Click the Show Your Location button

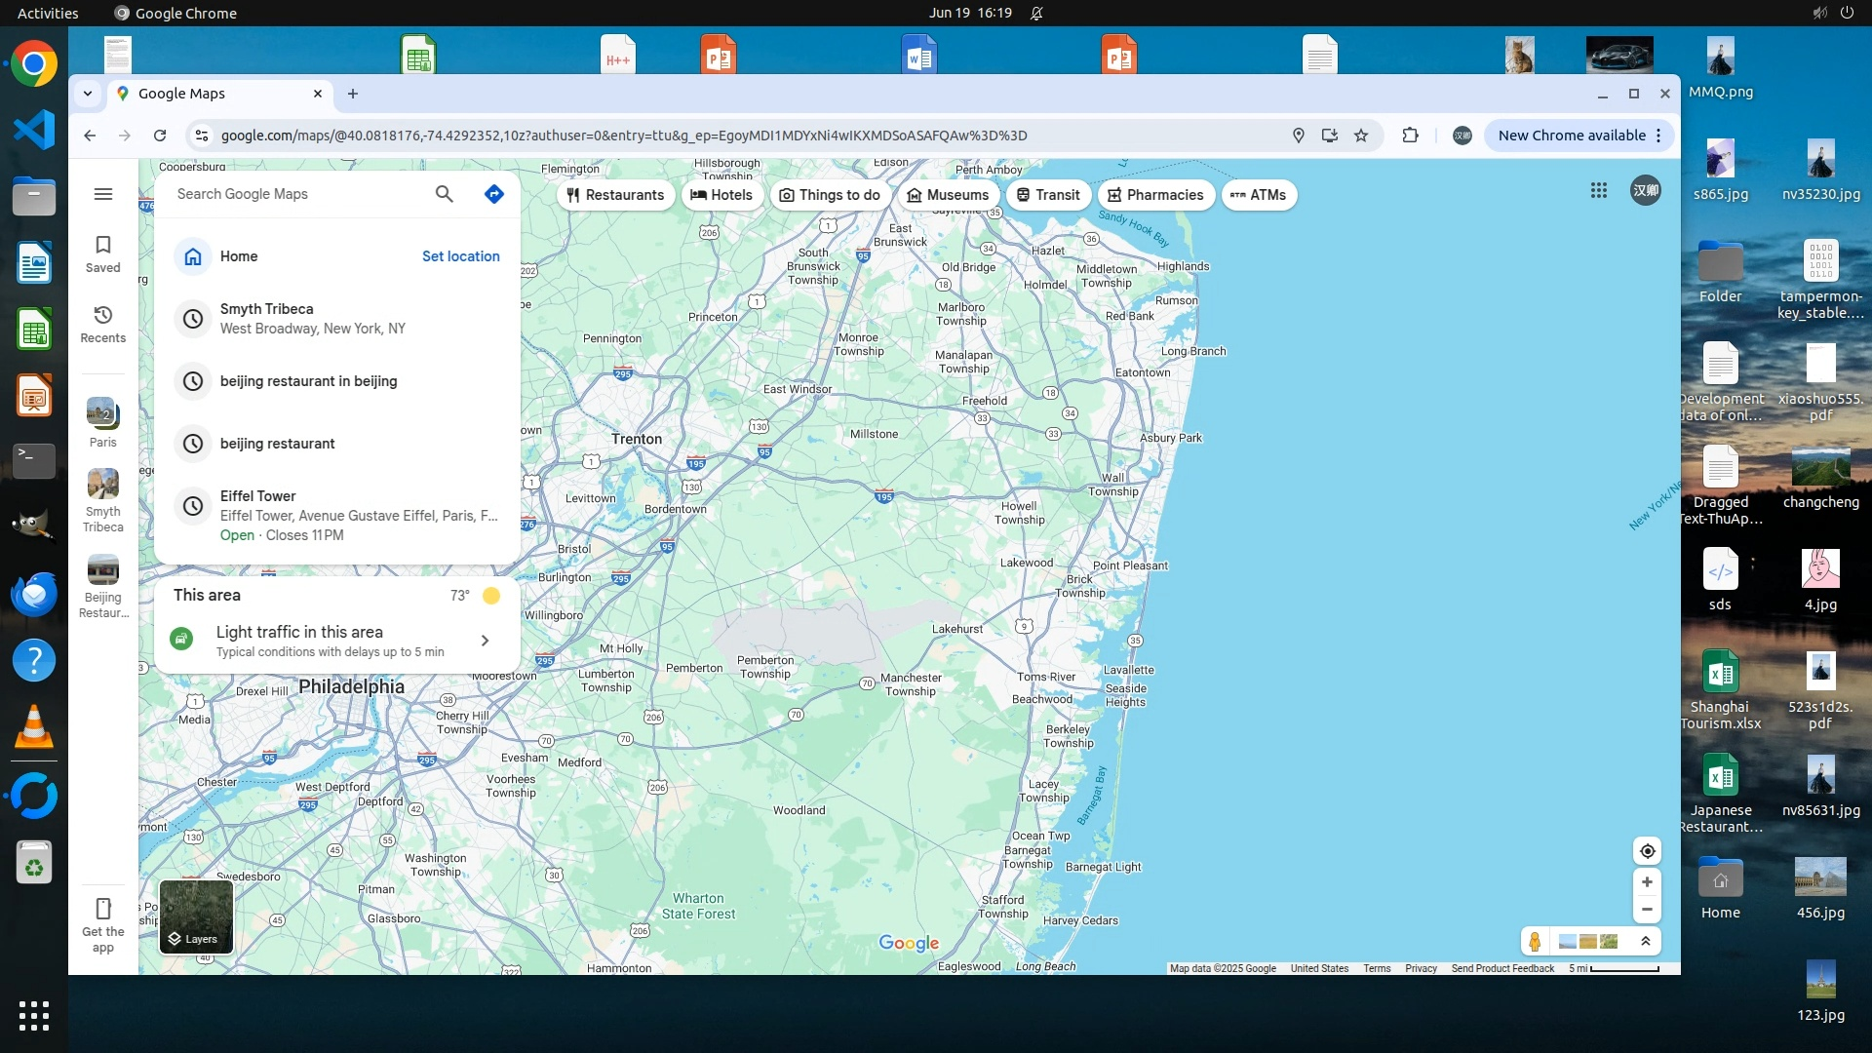[1647, 851]
